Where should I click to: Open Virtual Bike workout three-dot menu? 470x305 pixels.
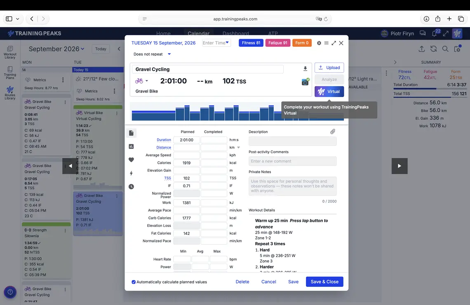pos(117,113)
